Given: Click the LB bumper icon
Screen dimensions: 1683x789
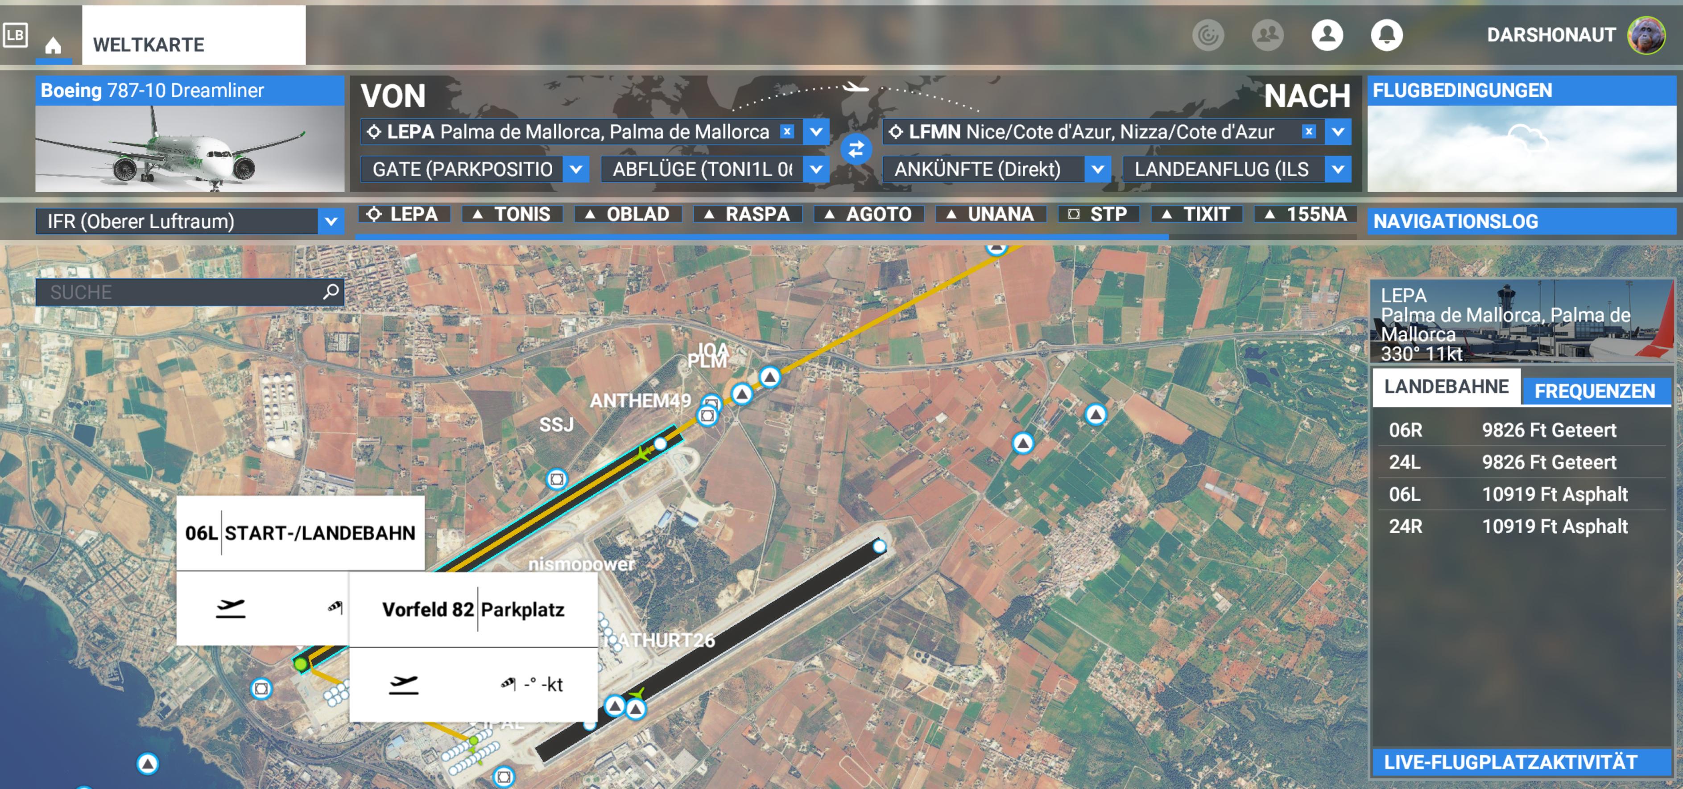Looking at the screenshot, I should [x=15, y=35].
